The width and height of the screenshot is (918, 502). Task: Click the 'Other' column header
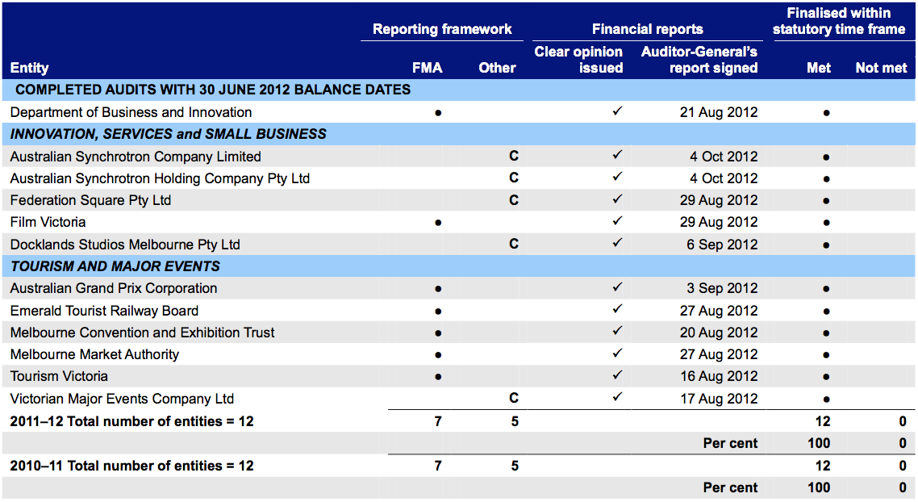497,68
